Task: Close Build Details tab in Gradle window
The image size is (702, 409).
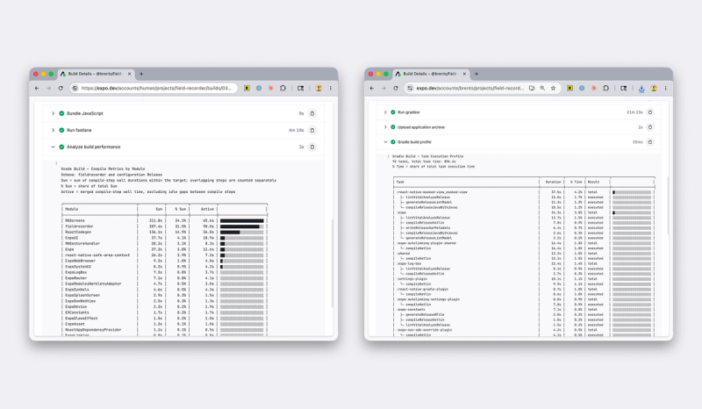Action: coord(464,74)
